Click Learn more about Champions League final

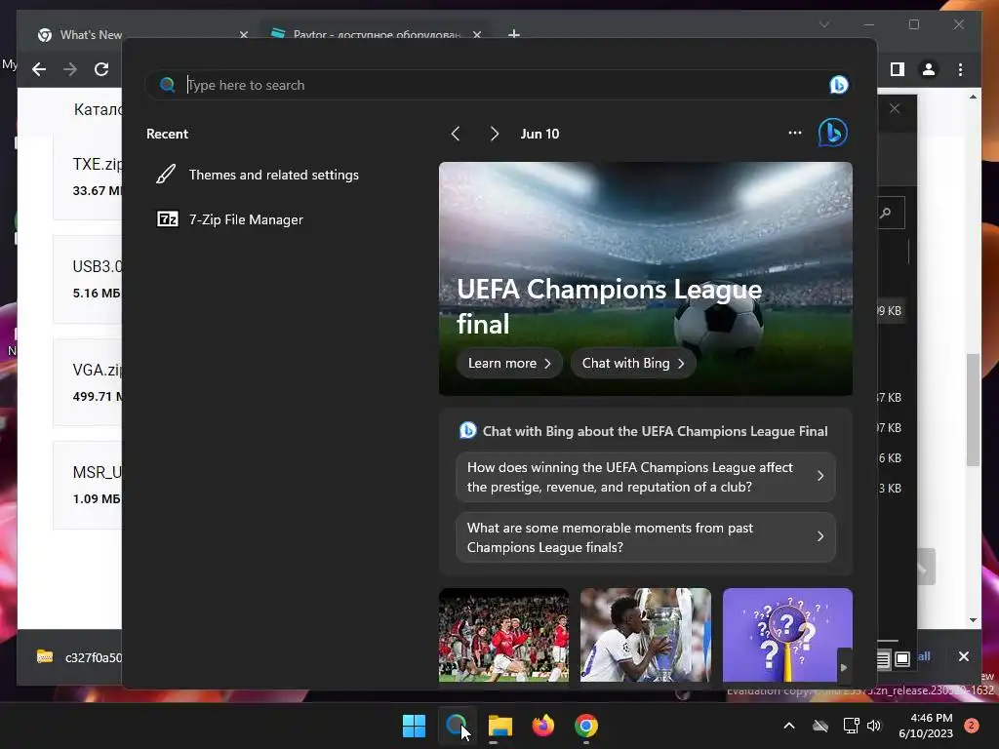point(509,363)
